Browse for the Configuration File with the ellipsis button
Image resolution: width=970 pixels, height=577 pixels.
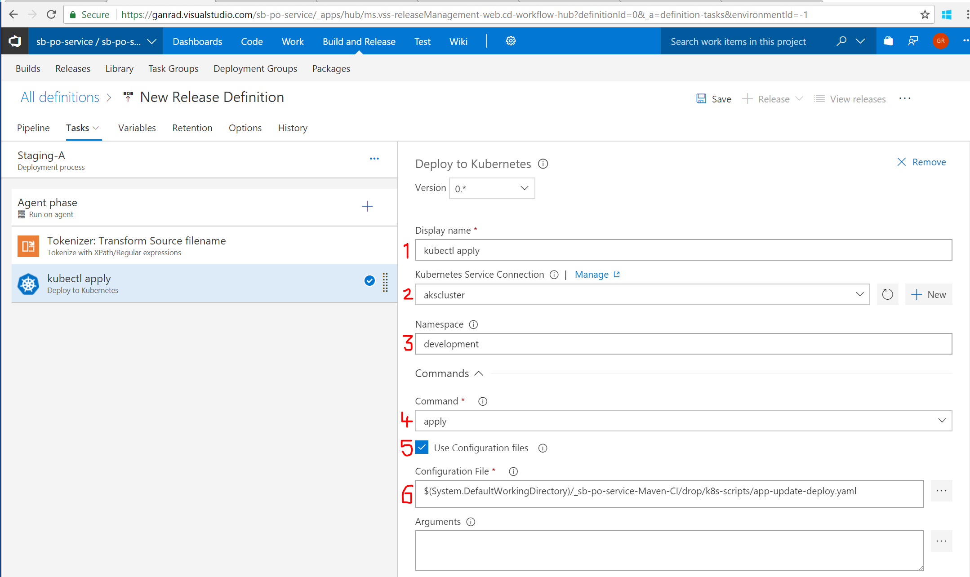pyautogui.click(x=941, y=491)
